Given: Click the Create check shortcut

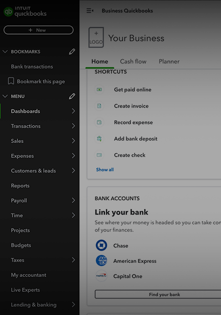Looking at the screenshot, I should pyautogui.click(x=130, y=155).
